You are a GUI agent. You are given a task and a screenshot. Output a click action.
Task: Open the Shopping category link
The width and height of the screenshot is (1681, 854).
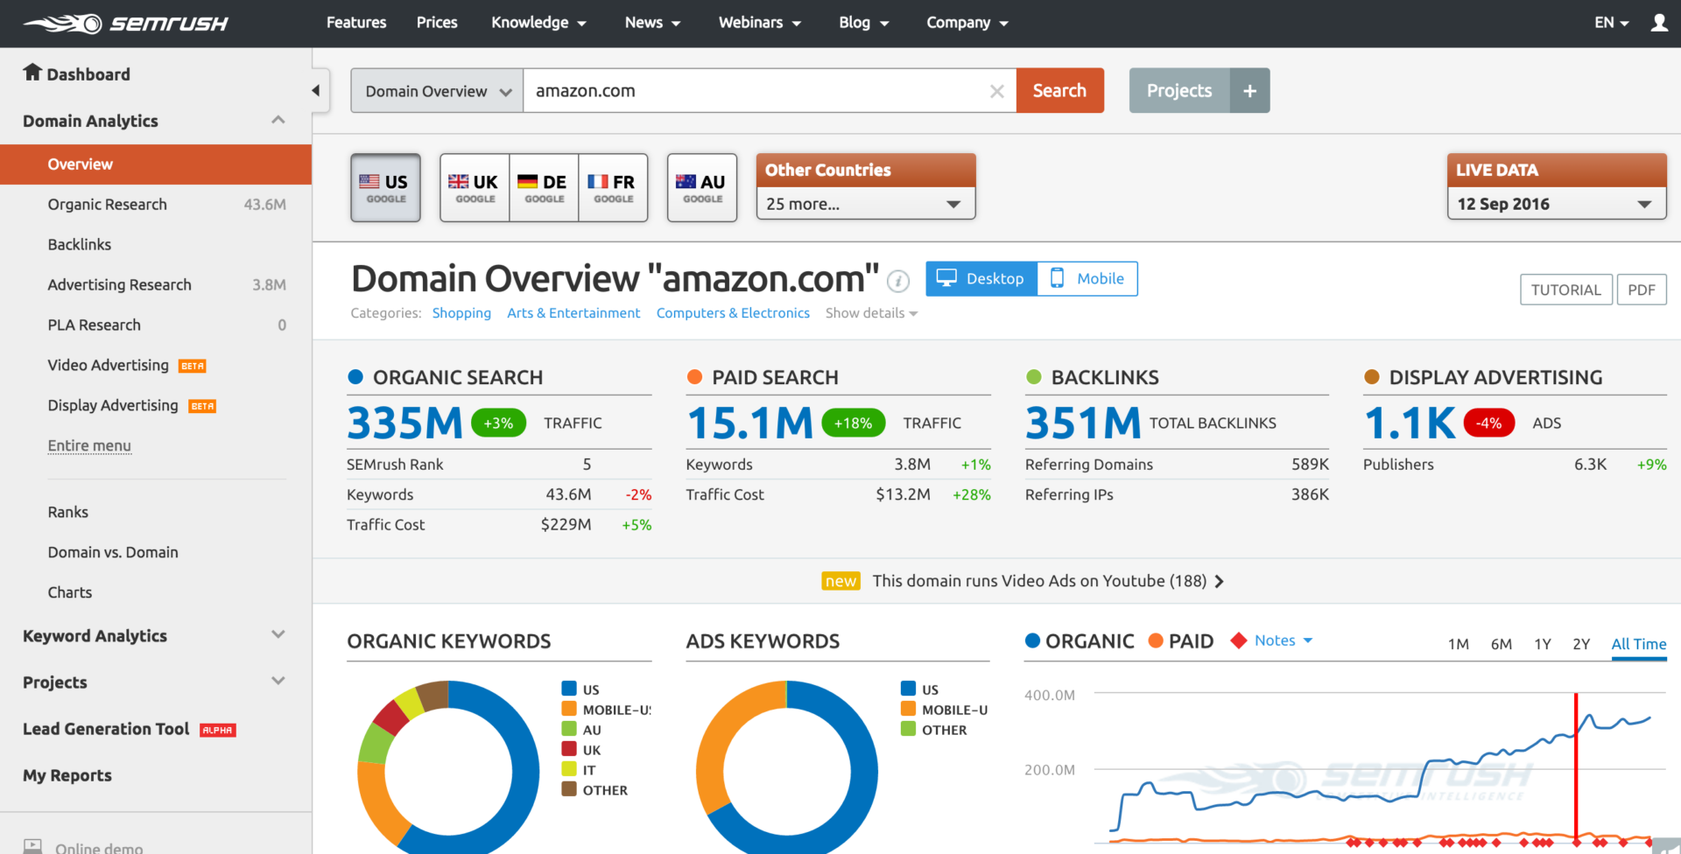coord(461,313)
